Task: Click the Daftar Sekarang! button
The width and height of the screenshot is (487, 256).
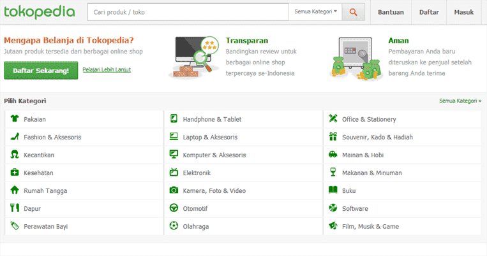Action: point(41,70)
